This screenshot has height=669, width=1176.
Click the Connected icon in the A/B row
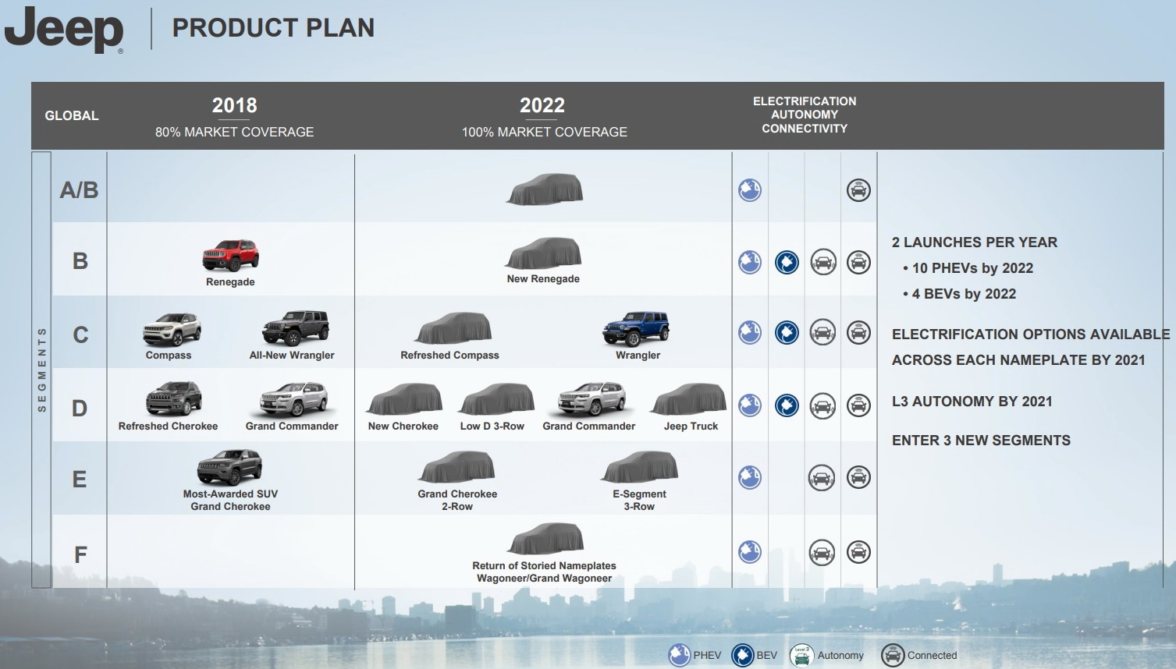click(858, 190)
